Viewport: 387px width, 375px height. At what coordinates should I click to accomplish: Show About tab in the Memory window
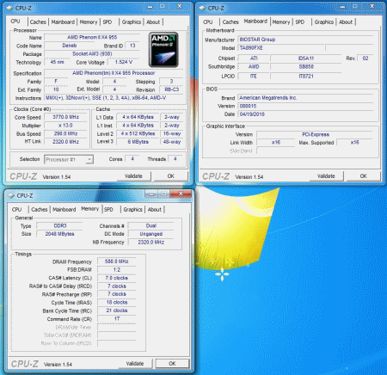(x=155, y=210)
